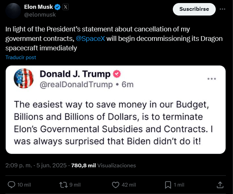This screenshot has width=233, height=194.
Task: Repost this tweet using retweet icon
Action: [x=63, y=185]
